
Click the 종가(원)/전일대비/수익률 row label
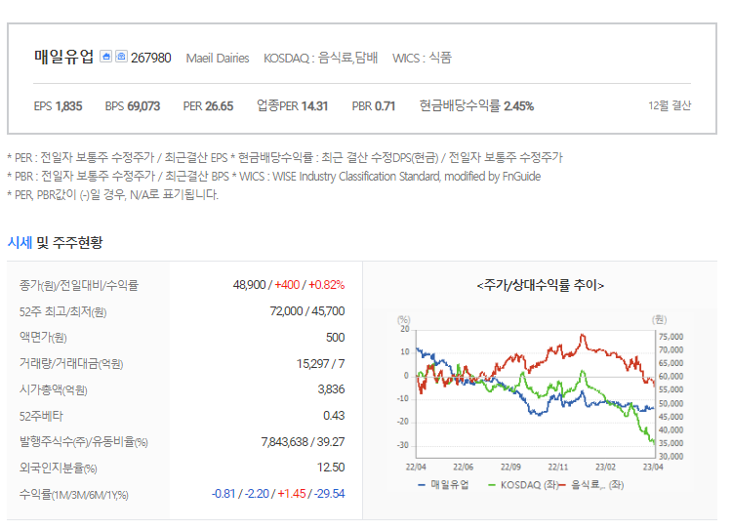point(79,285)
